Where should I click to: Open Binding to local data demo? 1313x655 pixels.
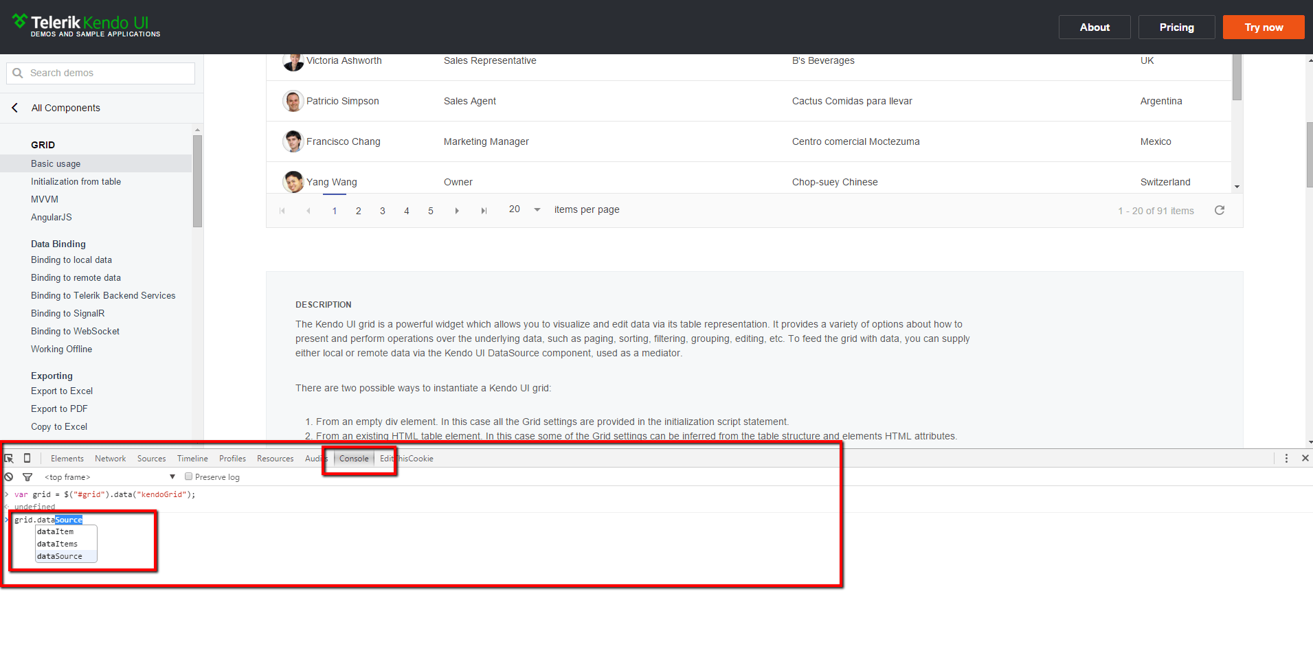(x=71, y=260)
